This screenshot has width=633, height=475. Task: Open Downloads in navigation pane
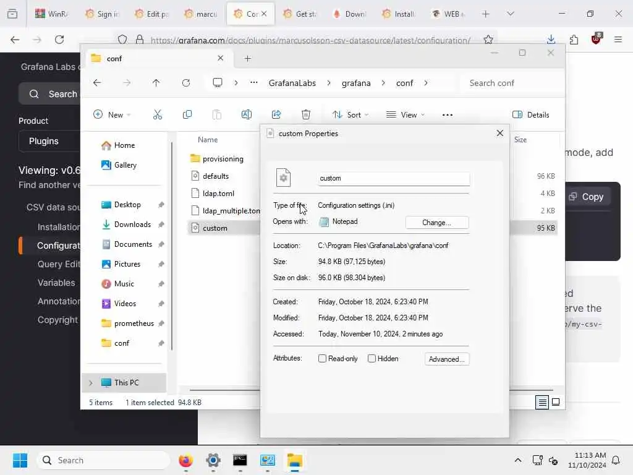132,225
